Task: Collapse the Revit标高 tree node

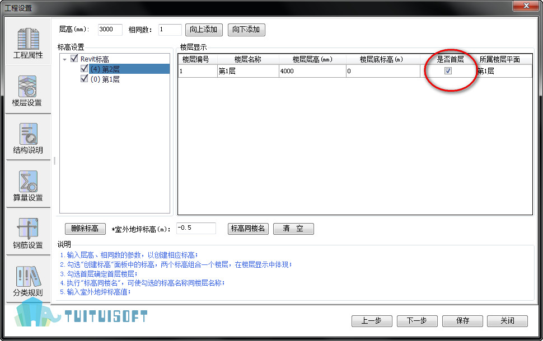Action: point(65,59)
